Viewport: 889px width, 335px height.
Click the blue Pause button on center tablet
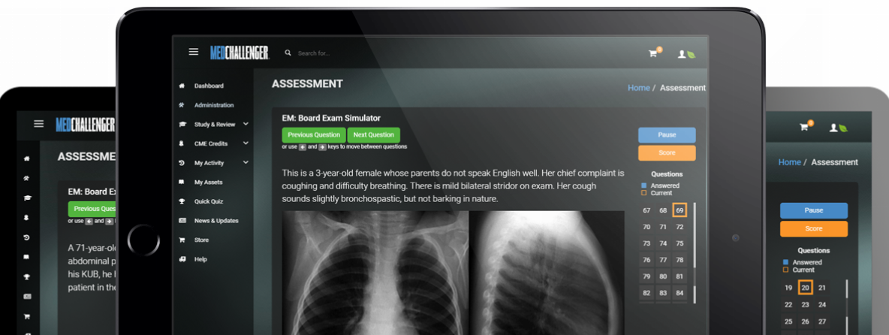coord(667,135)
